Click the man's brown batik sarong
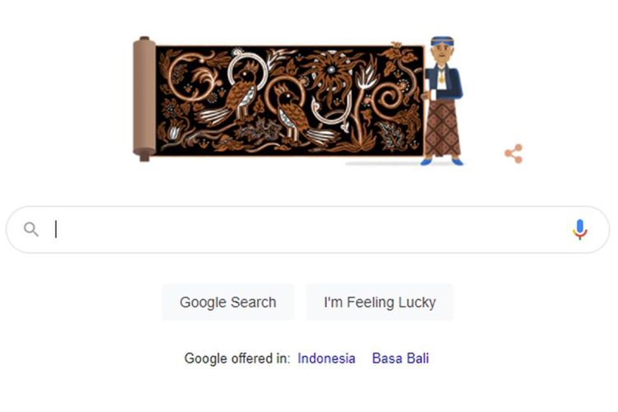Screen dimensions: 618x412 tap(442, 129)
